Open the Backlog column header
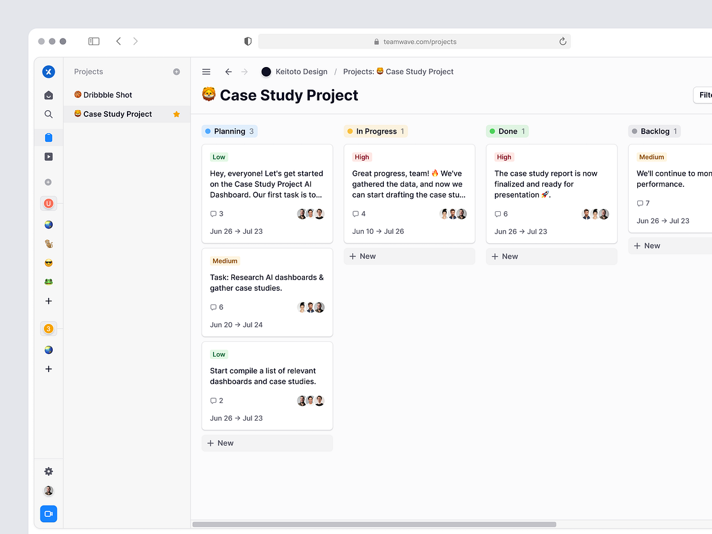 (x=654, y=131)
